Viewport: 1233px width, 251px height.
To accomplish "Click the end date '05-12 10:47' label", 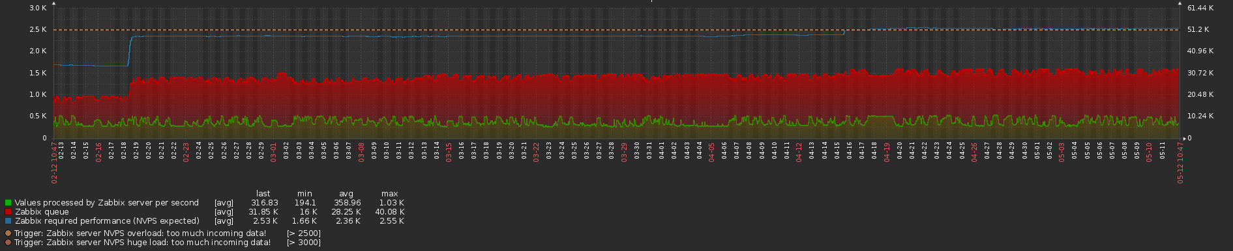I will pyautogui.click(x=1180, y=163).
